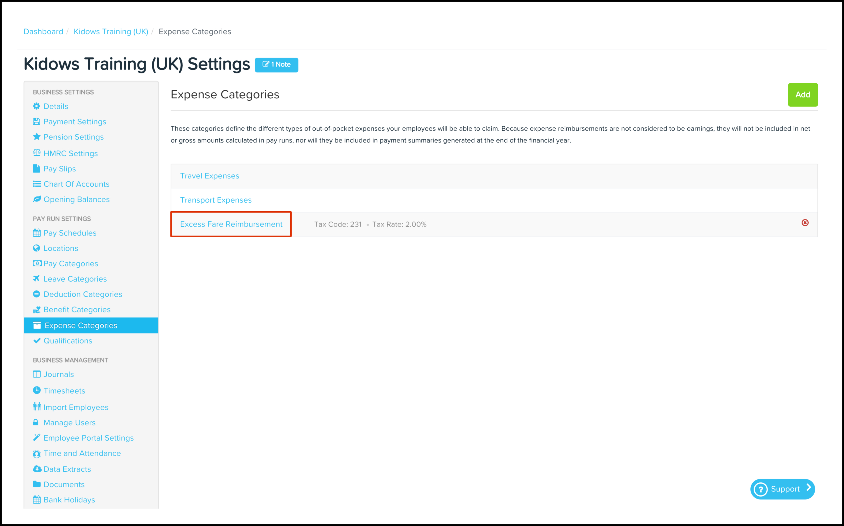Click the Data Extracts cloud icon
Screen dimensions: 844x526
(36, 469)
